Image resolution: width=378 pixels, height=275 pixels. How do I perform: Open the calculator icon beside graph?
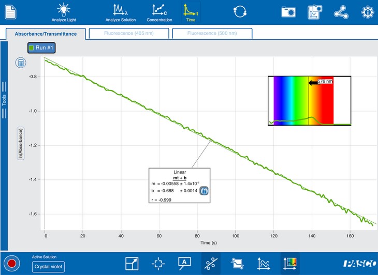coord(21,63)
